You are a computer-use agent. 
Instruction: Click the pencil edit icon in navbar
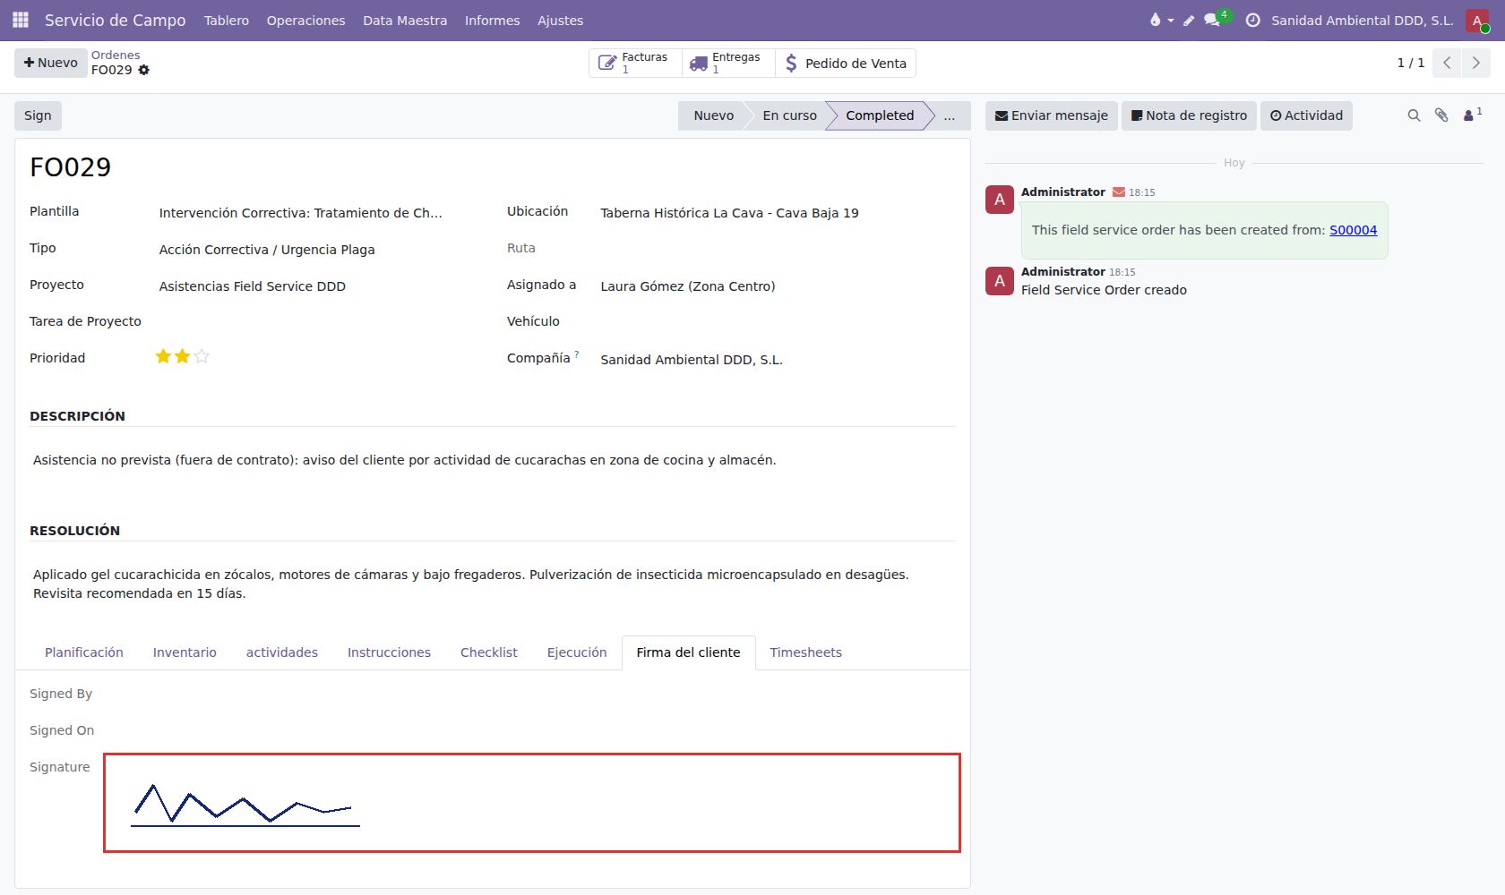coord(1189,20)
